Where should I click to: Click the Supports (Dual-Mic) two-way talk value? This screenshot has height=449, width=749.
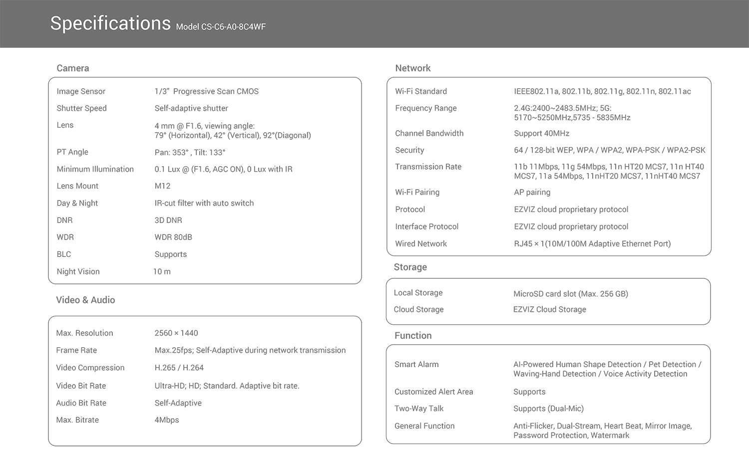pos(548,409)
